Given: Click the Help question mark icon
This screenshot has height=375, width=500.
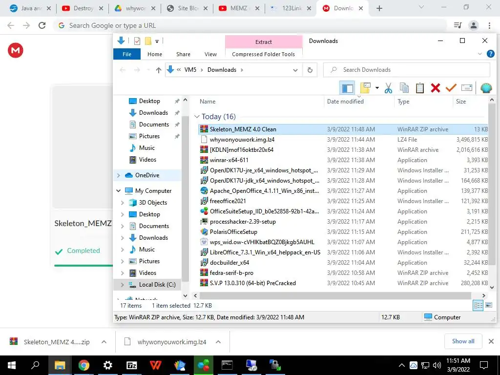Looking at the screenshot, I should [x=490, y=54].
